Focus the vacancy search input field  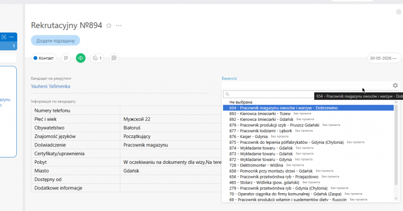coord(269,94)
